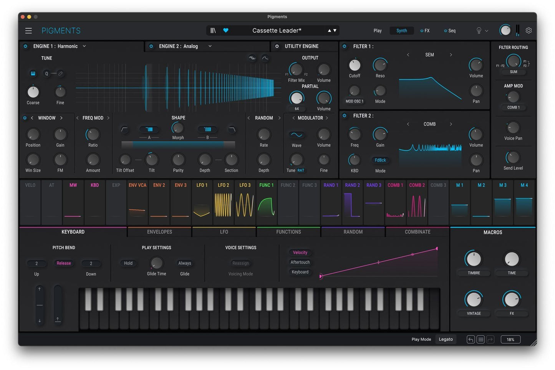Screen dimensions: 555x370
Task: Open tutorials via the lightbulb icon
Action: pyautogui.click(x=478, y=30)
